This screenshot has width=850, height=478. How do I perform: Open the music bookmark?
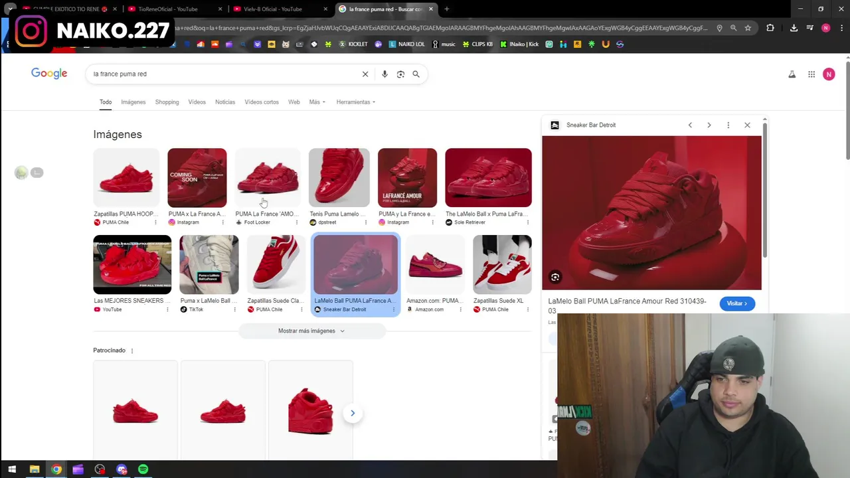[444, 44]
